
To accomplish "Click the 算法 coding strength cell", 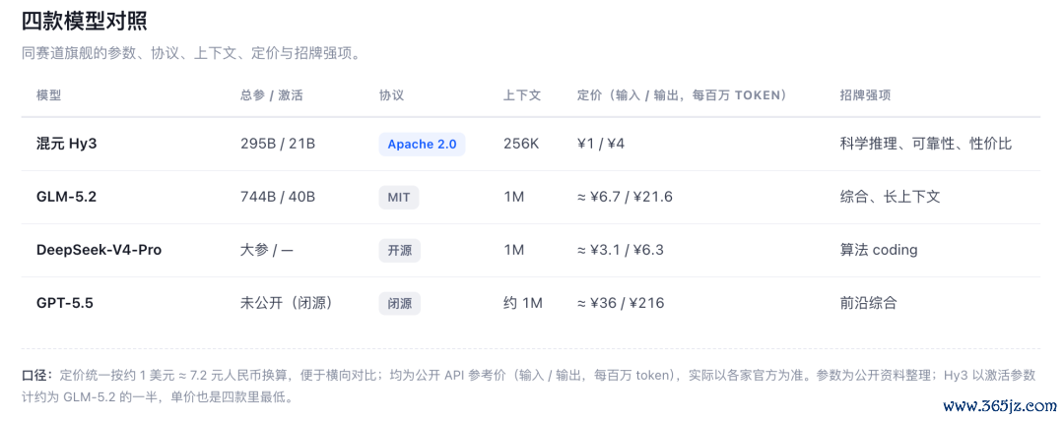I will coord(879,250).
